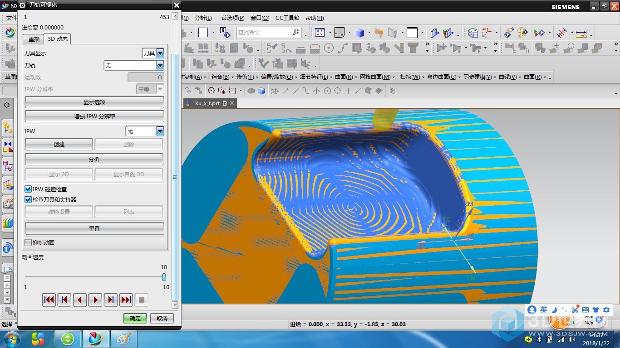The height and width of the screenshot is (348, 620).
Task: Jump to end of tool path playback
Action: tap(126, 300)
